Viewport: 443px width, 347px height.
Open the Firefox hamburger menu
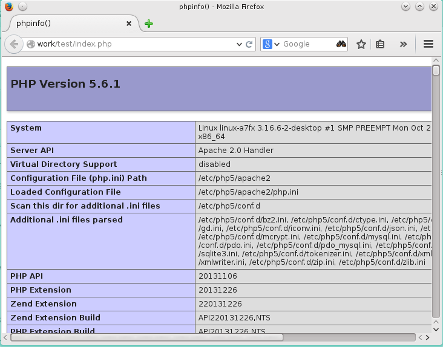pos(428,44)
